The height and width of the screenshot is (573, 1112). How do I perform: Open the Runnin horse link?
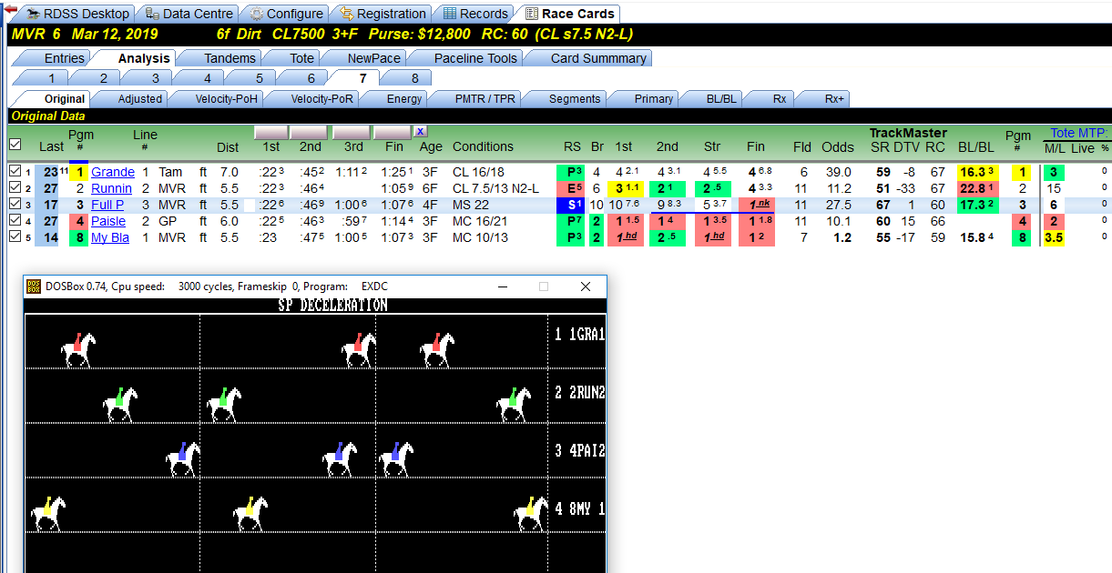click(x=111, y=188)
